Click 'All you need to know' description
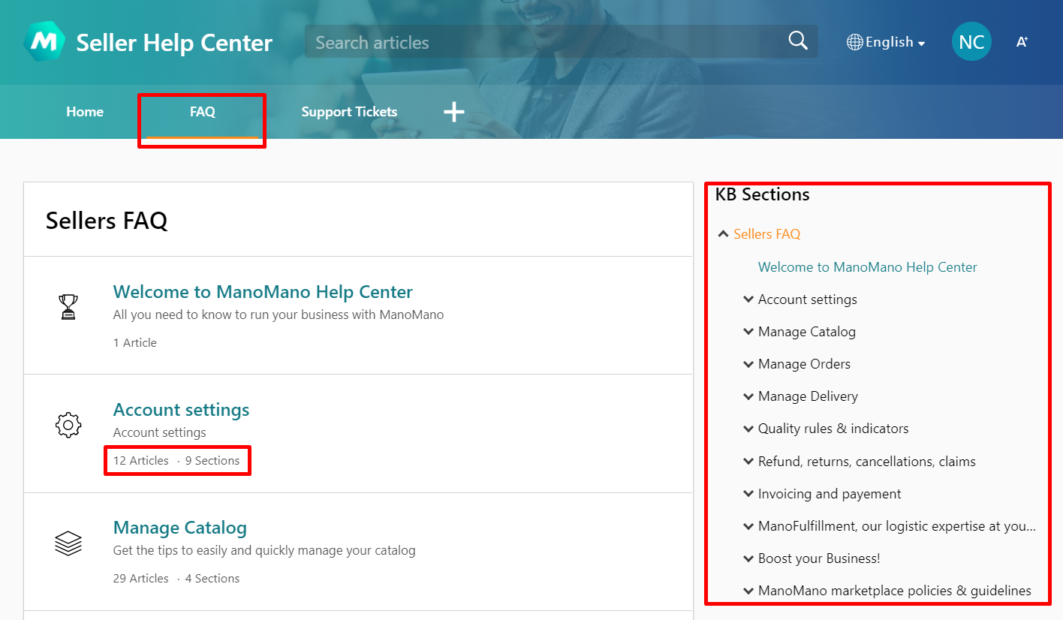Screen dimensions: 1063x620 (x=279, y=315)
